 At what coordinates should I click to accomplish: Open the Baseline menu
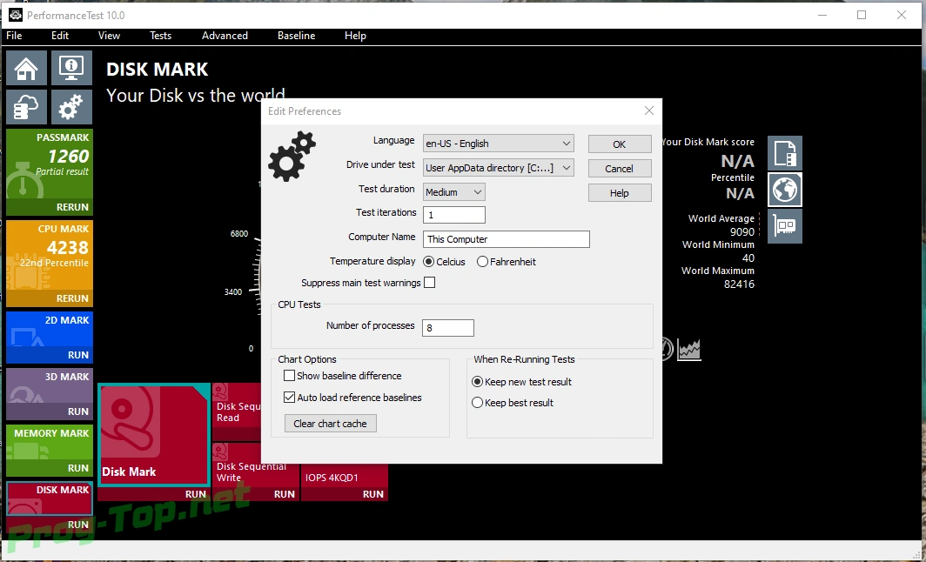[297, 36]
